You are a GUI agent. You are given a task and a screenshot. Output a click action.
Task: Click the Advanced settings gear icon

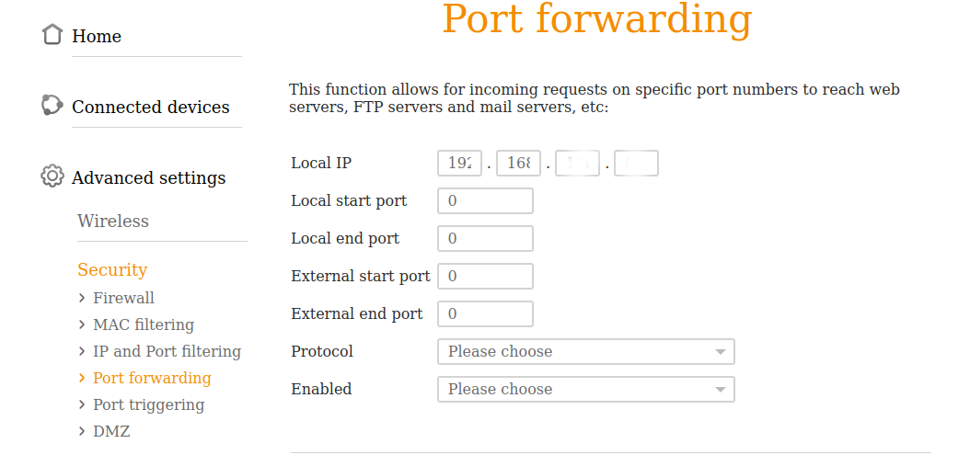pos(52,176)
